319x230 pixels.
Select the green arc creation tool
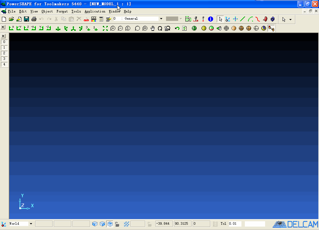[x=250, y=19]
